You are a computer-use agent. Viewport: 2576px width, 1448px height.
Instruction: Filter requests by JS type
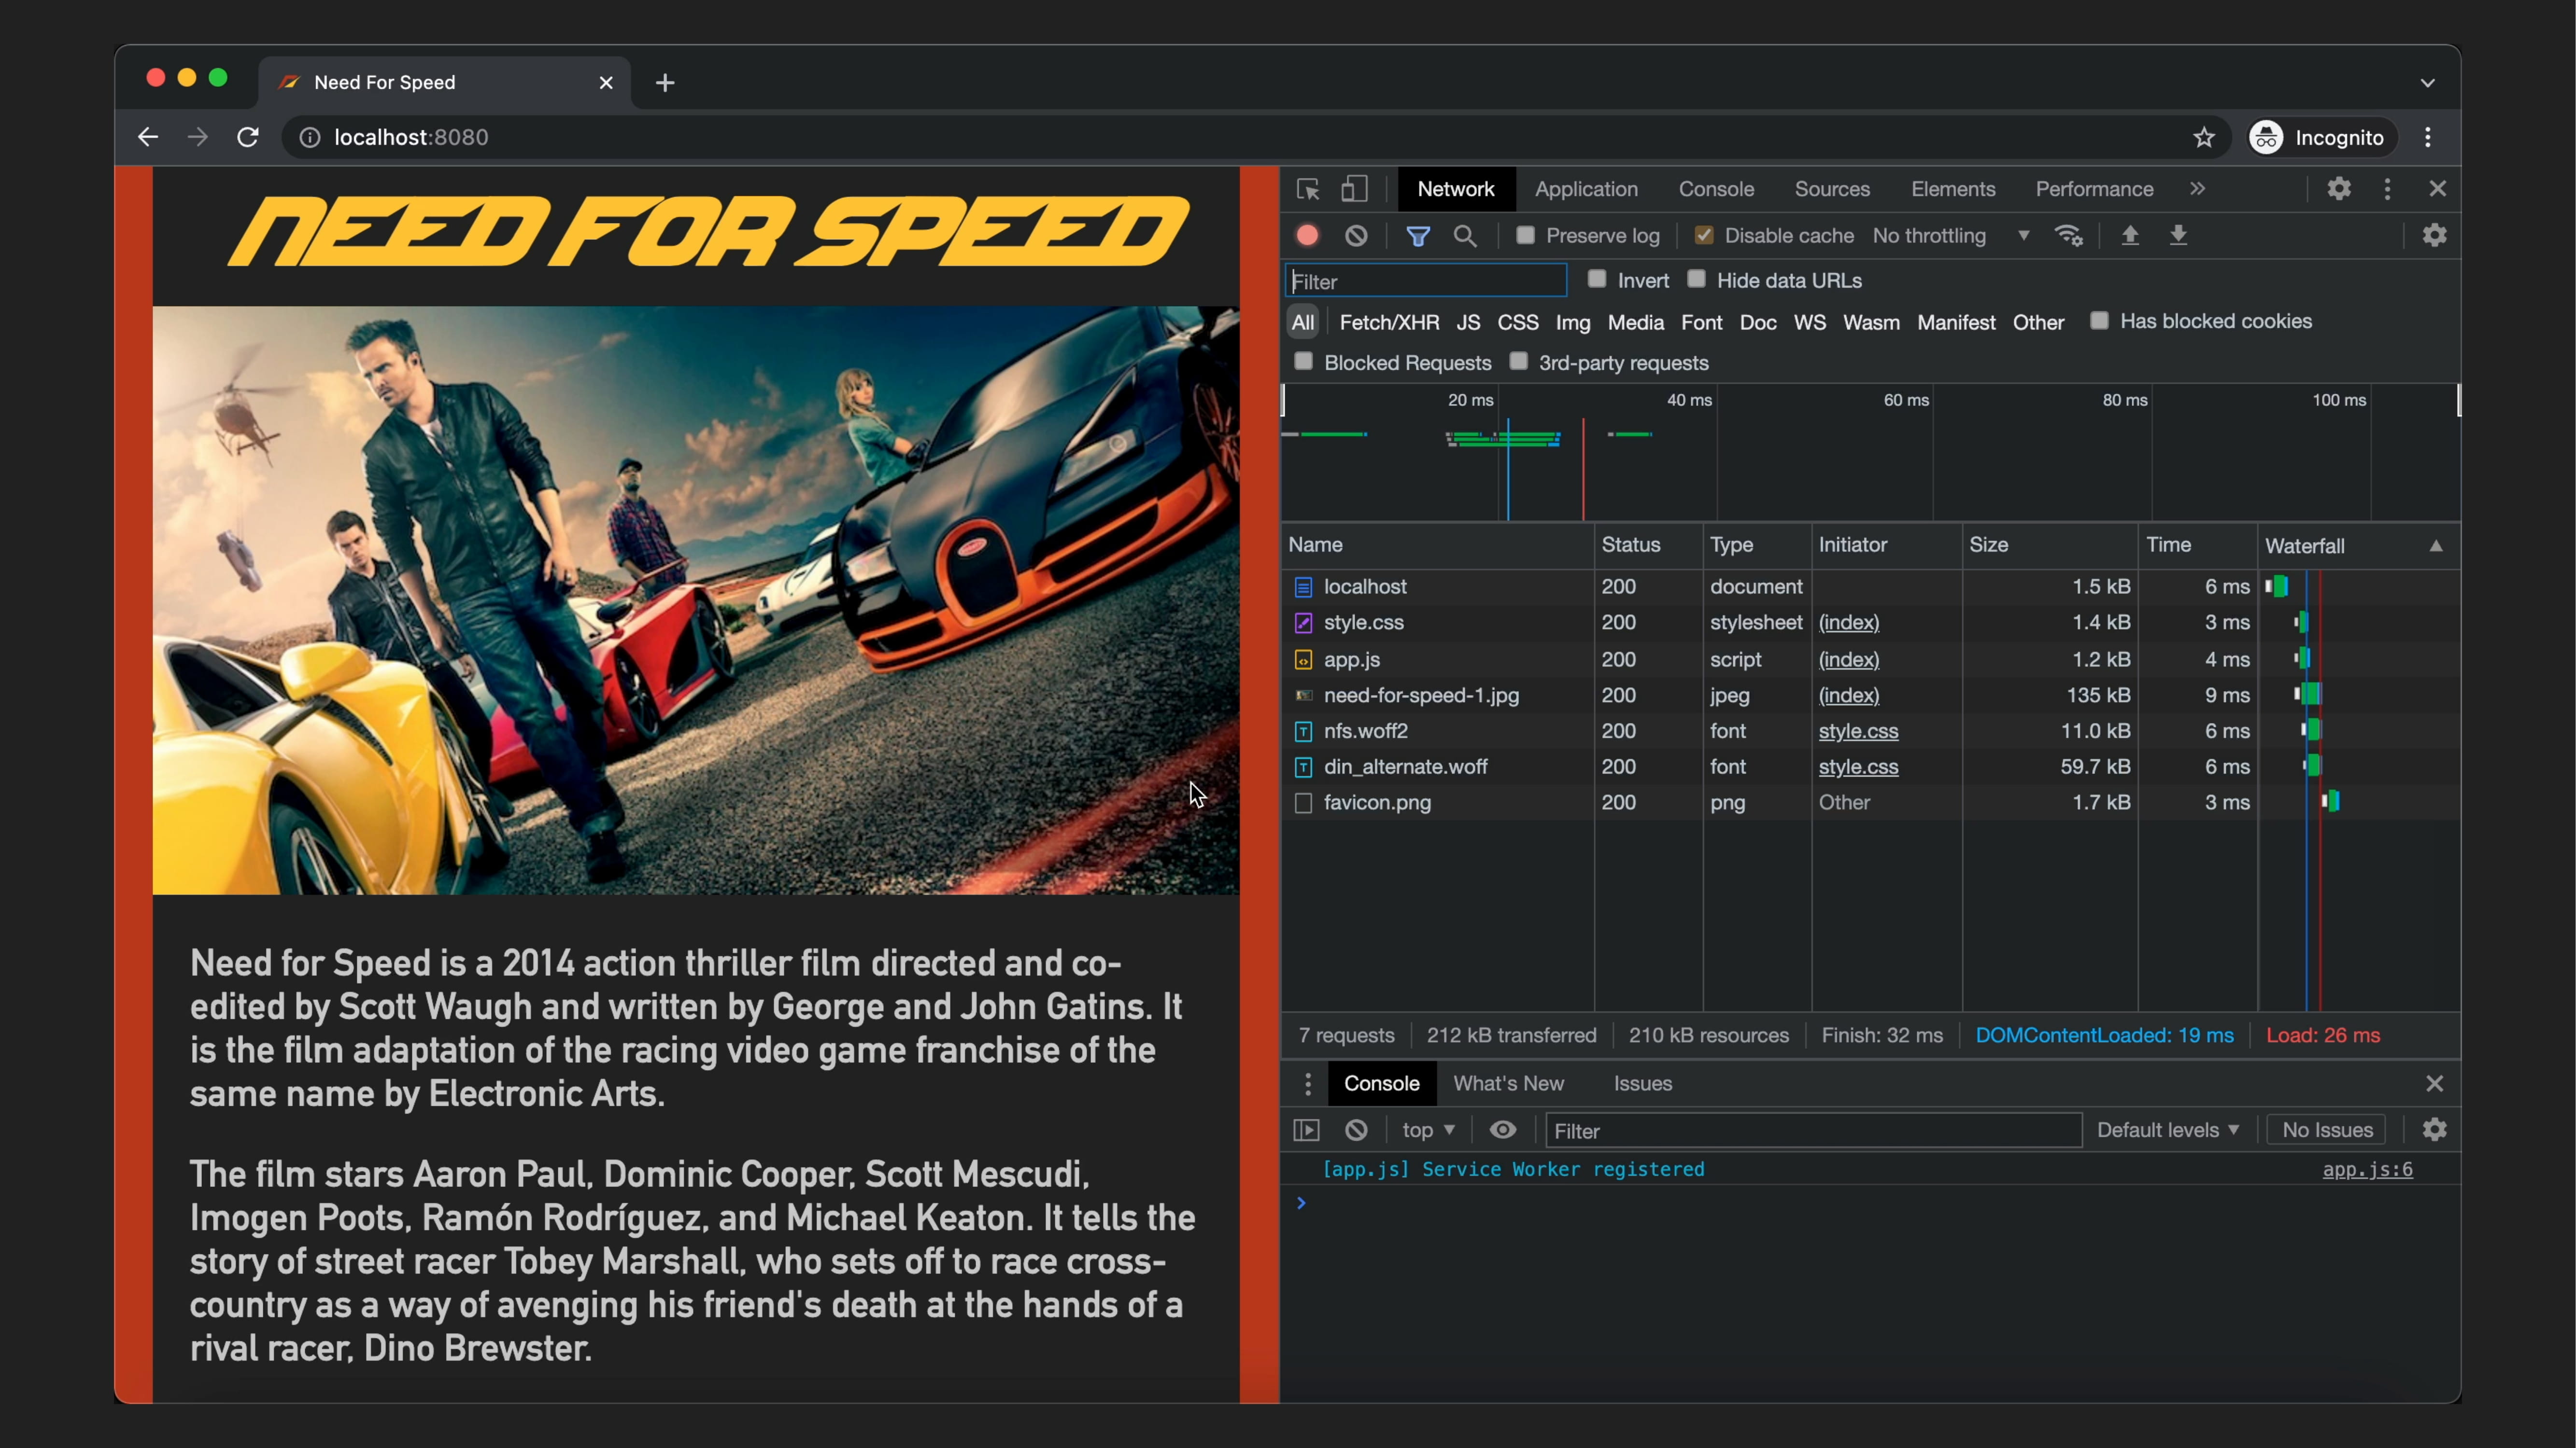tap(1468, 322)
